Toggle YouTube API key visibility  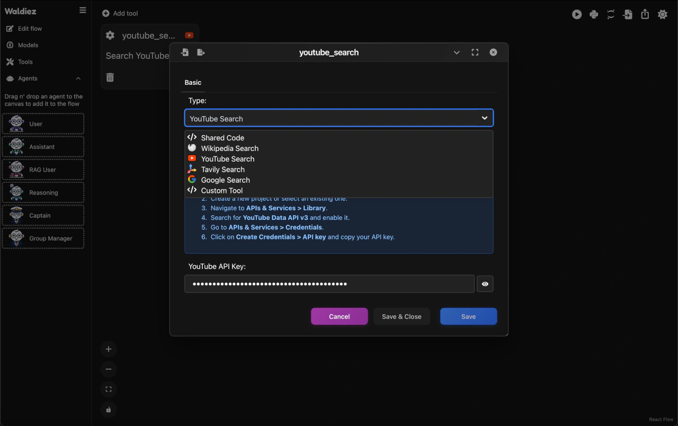click(485, 284)
